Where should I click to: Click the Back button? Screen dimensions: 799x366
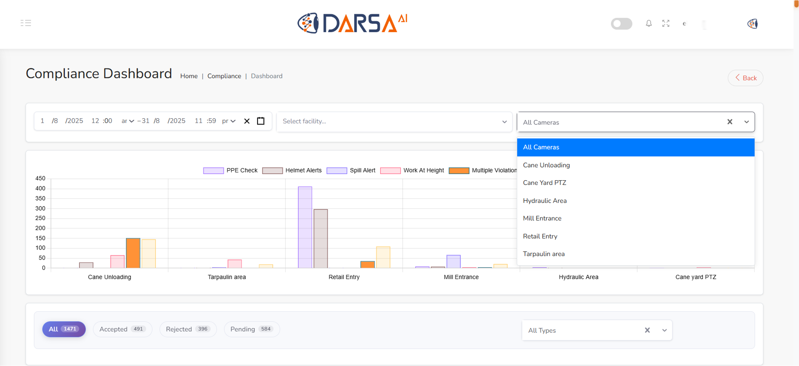click(x=745, y=78)
